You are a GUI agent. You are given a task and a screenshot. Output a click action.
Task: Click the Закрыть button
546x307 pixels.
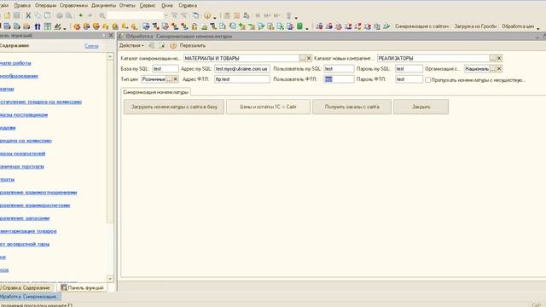click(x=421, y=107)
